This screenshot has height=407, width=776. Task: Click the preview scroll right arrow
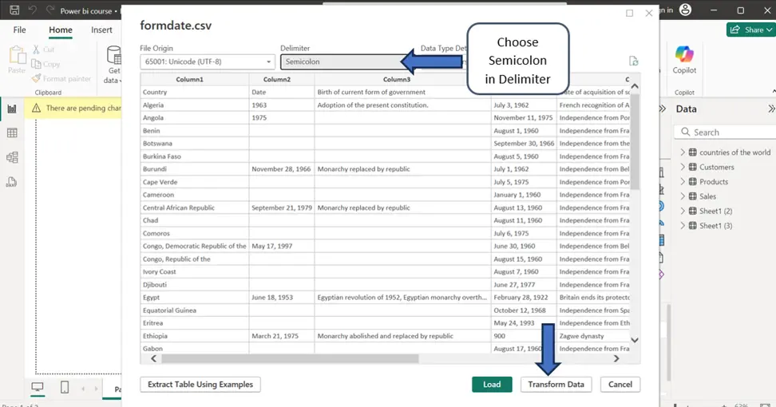point(616,358)
